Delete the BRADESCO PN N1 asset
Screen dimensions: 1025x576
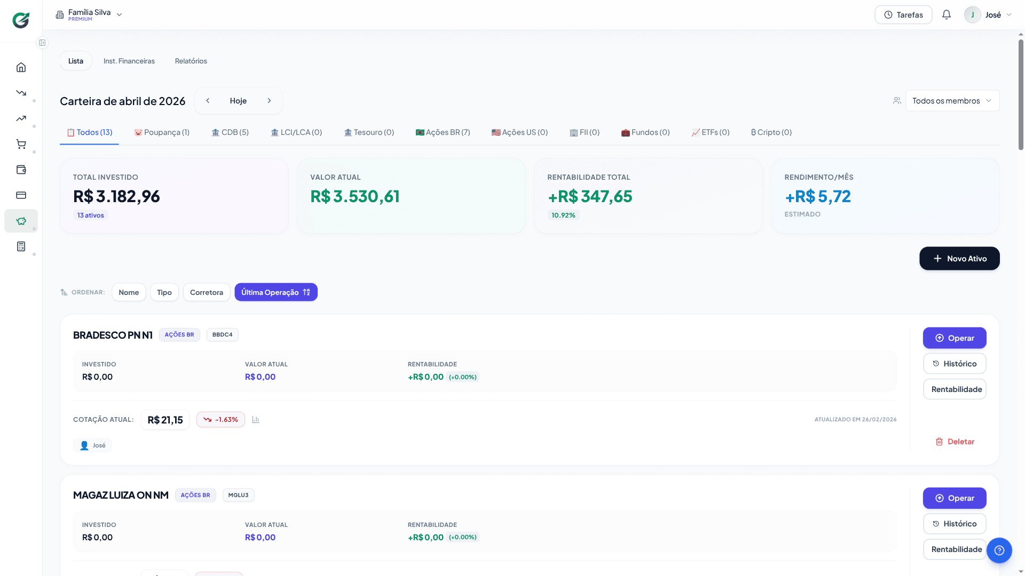955,442
